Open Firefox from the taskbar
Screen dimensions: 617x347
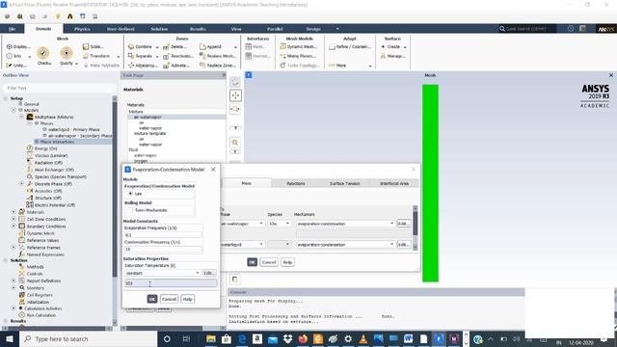(303, 338)
